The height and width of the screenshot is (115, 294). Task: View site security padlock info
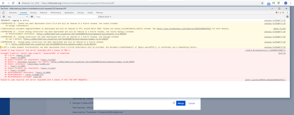(x=19, y=3)
